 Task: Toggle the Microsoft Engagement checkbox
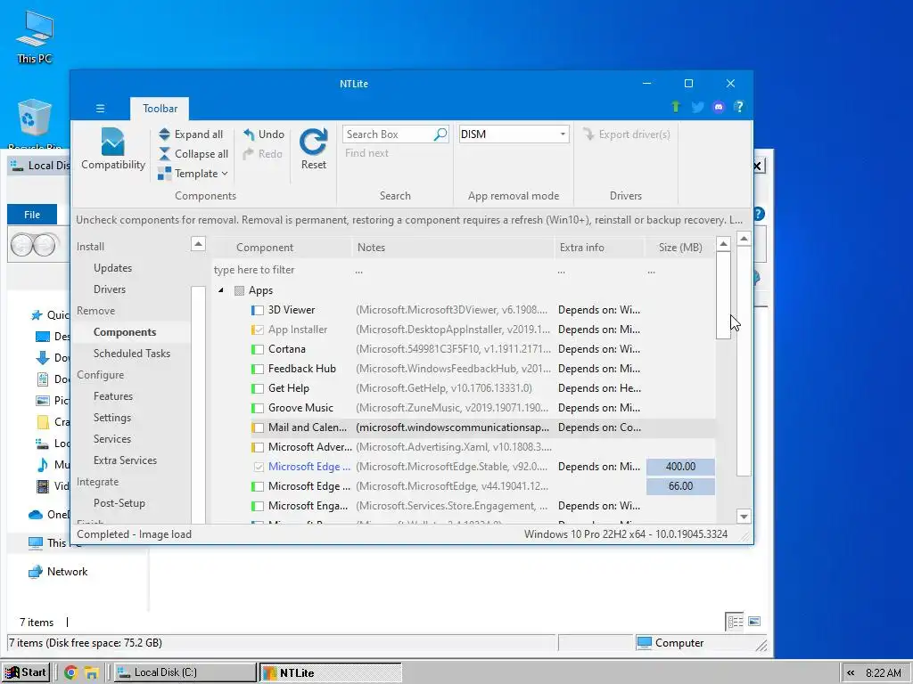pos(258,506)
